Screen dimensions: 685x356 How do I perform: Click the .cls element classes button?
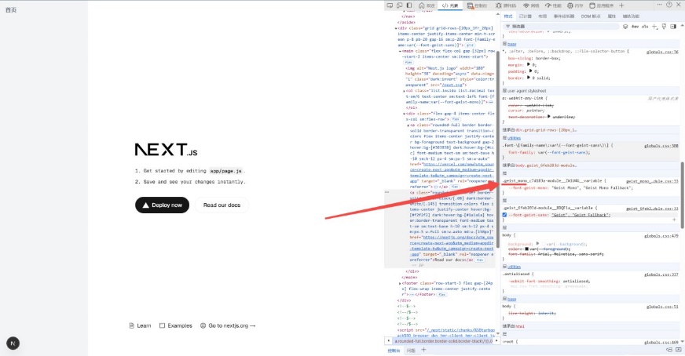[x=646, y=26]
